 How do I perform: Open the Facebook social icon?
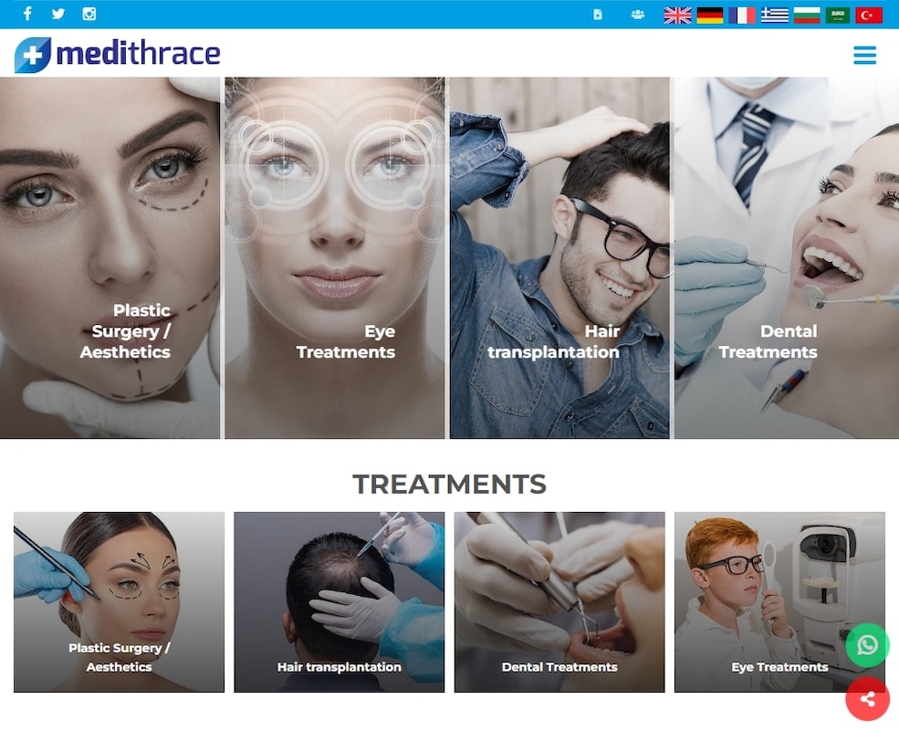click(x=27, y=13)
